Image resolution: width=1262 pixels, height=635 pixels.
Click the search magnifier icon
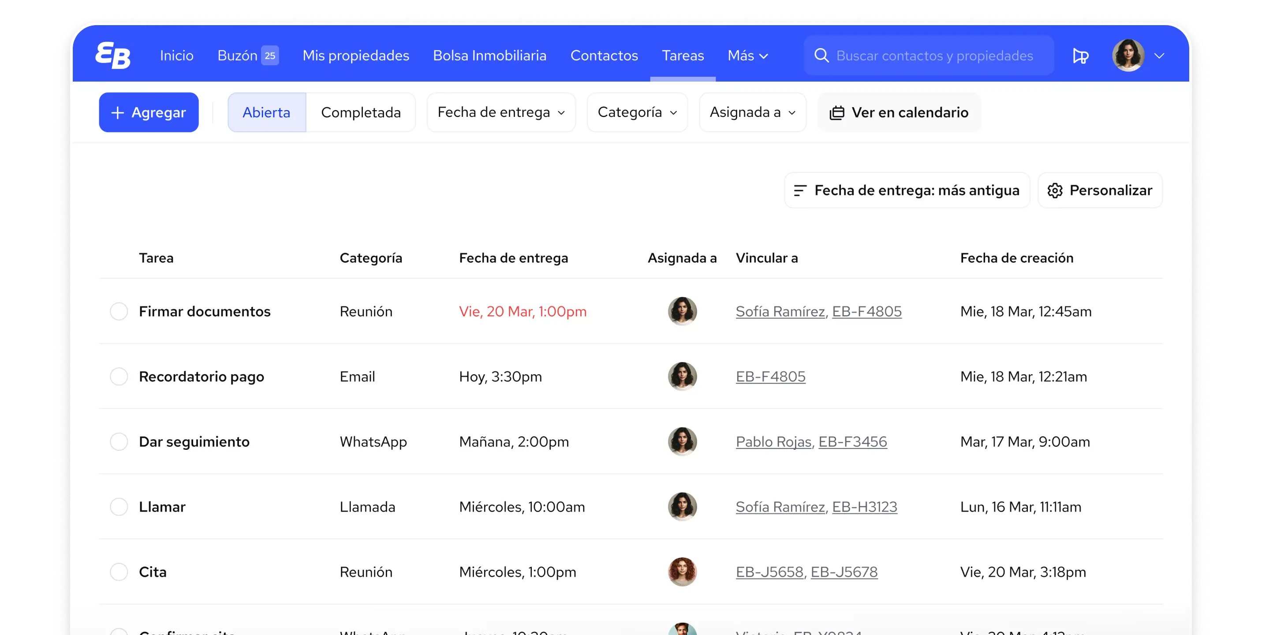click(x=821, y=56)
